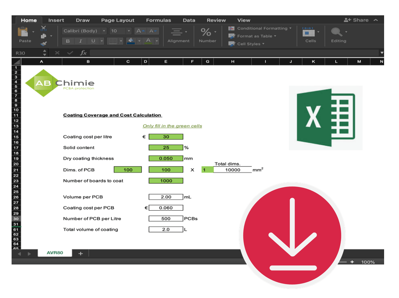Switch to the Formulas ribbon tab
Screen dimensions: 399x298
[158, 20]
